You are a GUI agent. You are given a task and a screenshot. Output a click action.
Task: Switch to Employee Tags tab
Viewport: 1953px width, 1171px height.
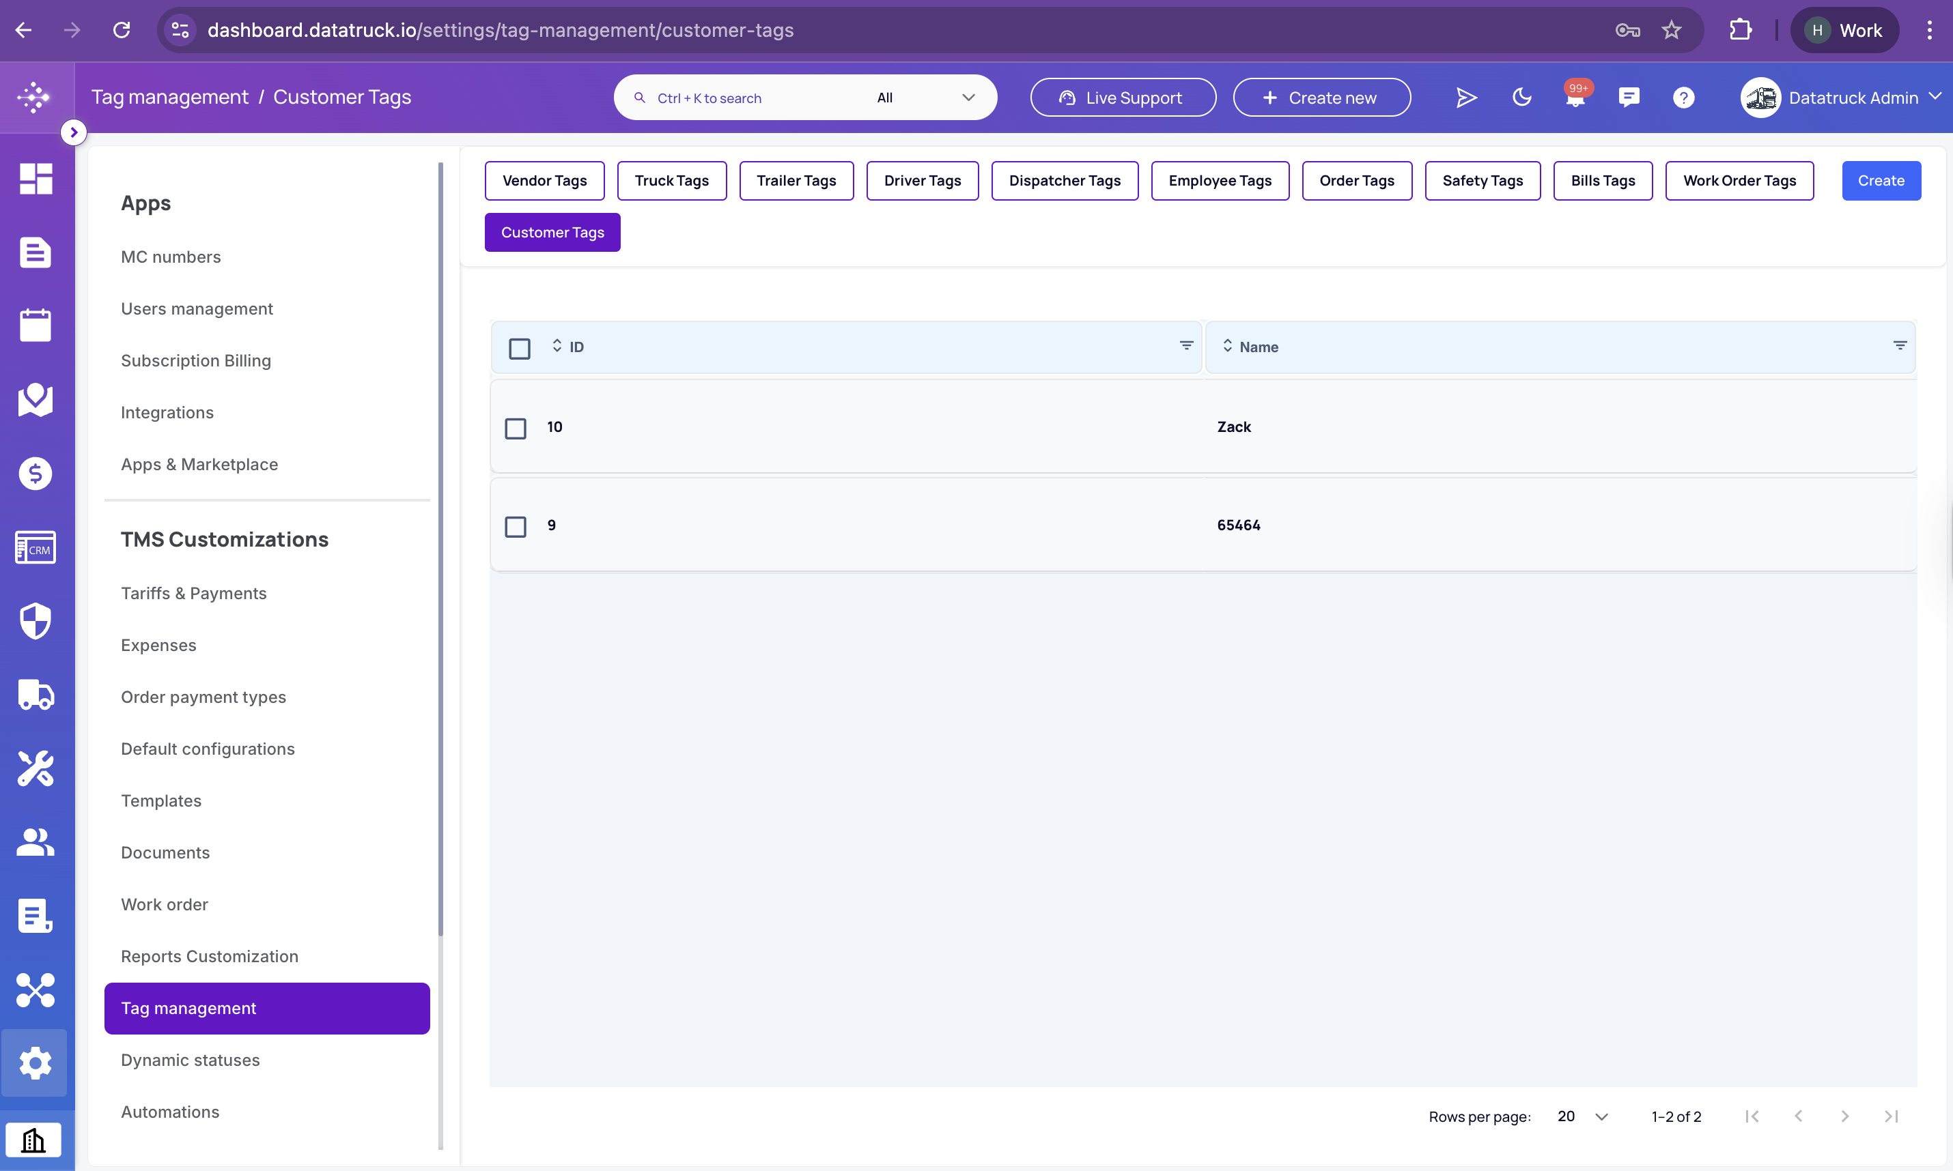tap(1220, 181)
